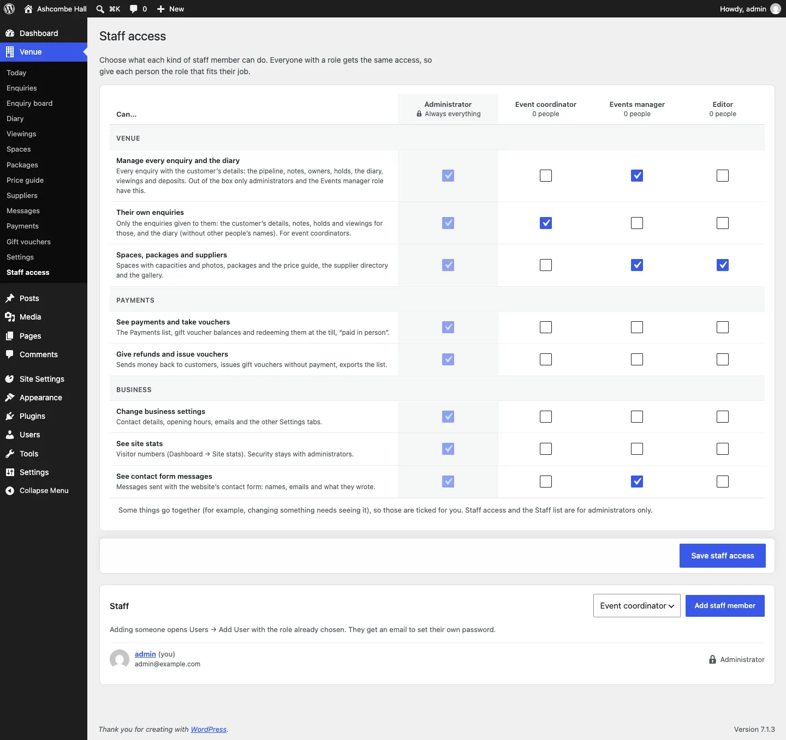The width and height of the screenshot is (786, 740).
Task: Click the Collapse Menu arrow icon
Action: coord(10,491)
